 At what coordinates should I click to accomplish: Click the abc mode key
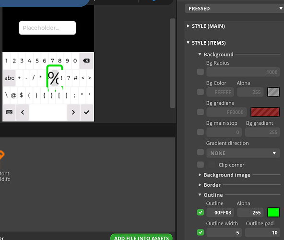tap(9, 78)
